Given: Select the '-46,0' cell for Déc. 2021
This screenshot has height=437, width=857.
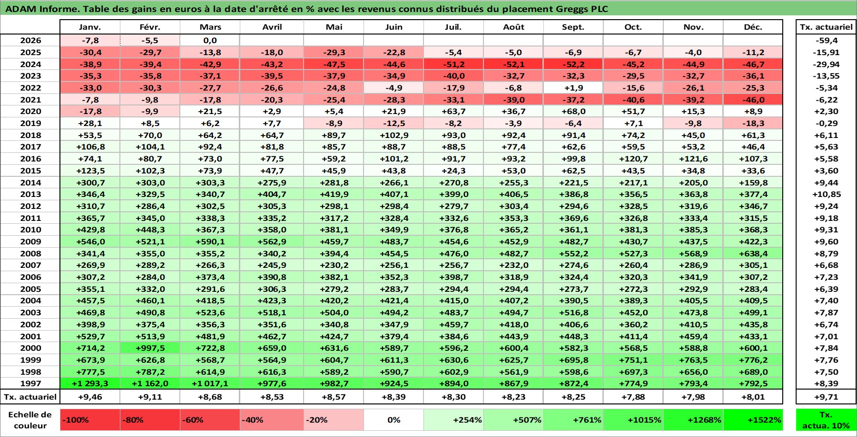Looking at the screenshot, I should [x=753, y=100].
